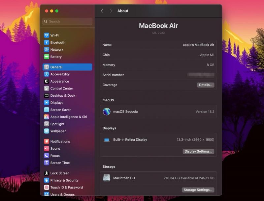Image resolution: width=264 pixels, height=201 pixels.
Task: Click the Built-in Retina Display laptop icon
Action: 107,140
